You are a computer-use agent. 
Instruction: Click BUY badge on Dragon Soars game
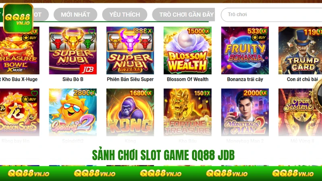pos(29,99)
